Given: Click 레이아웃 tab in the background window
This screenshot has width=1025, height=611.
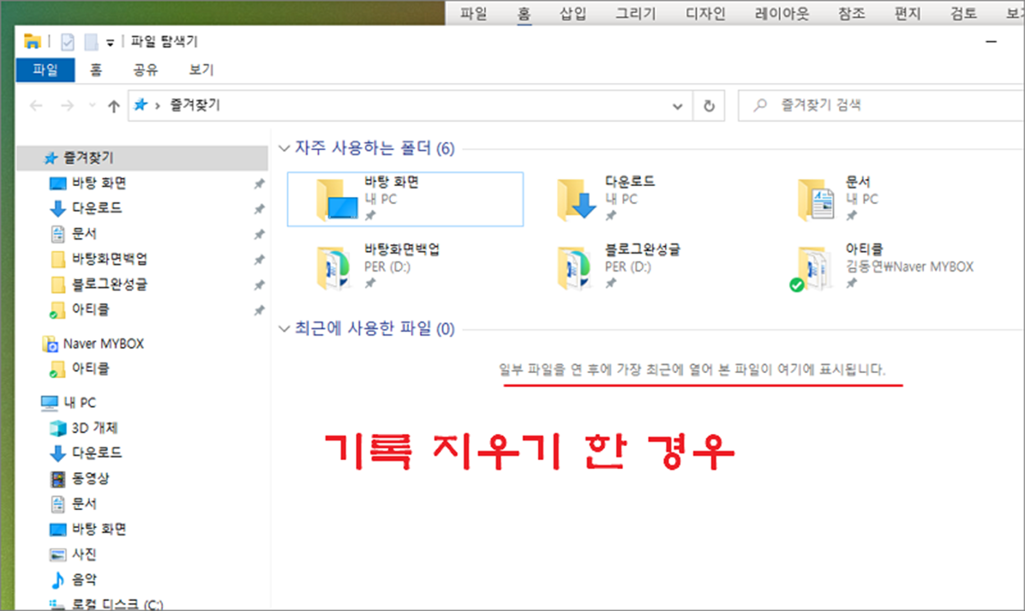Looking at the screenshot, I should [x=781, y=13].
